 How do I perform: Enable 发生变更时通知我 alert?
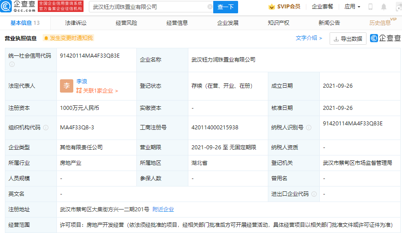pyautogui.click(x=68, y=38)
